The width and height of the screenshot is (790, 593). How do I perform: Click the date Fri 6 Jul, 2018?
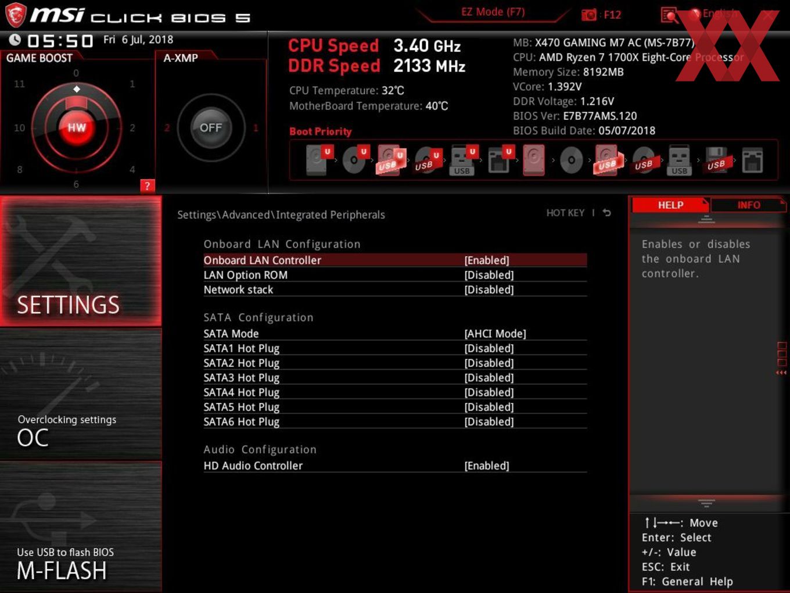coord(138,40)
